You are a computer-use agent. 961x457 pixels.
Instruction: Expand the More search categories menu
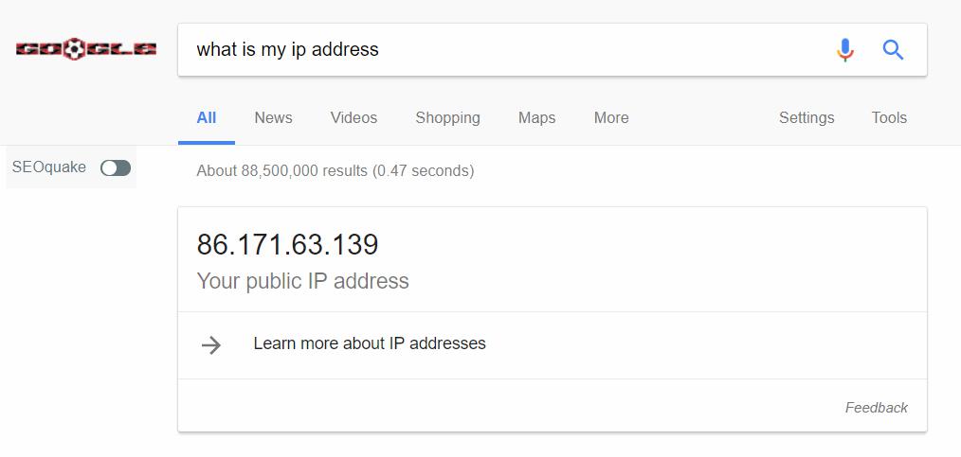click(611, 117)
